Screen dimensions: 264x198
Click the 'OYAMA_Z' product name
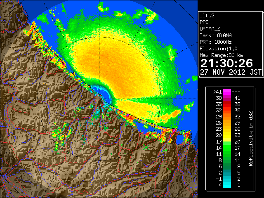click(210, 29)
